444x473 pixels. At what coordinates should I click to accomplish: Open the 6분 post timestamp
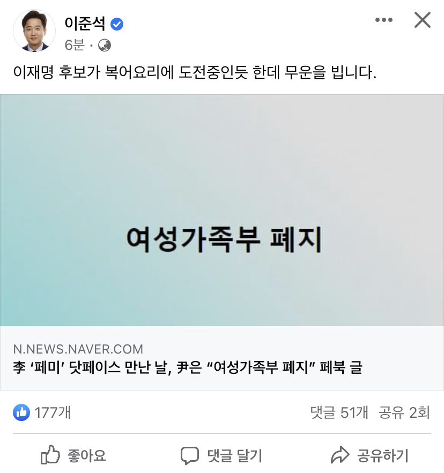pyautogui.click(x=75, y=45)
